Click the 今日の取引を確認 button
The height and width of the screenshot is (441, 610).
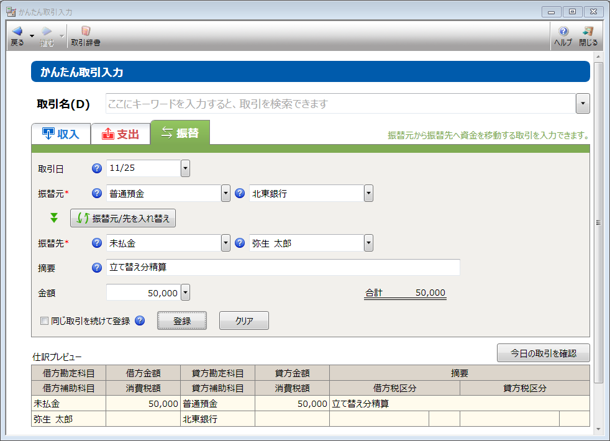[543, 353]
